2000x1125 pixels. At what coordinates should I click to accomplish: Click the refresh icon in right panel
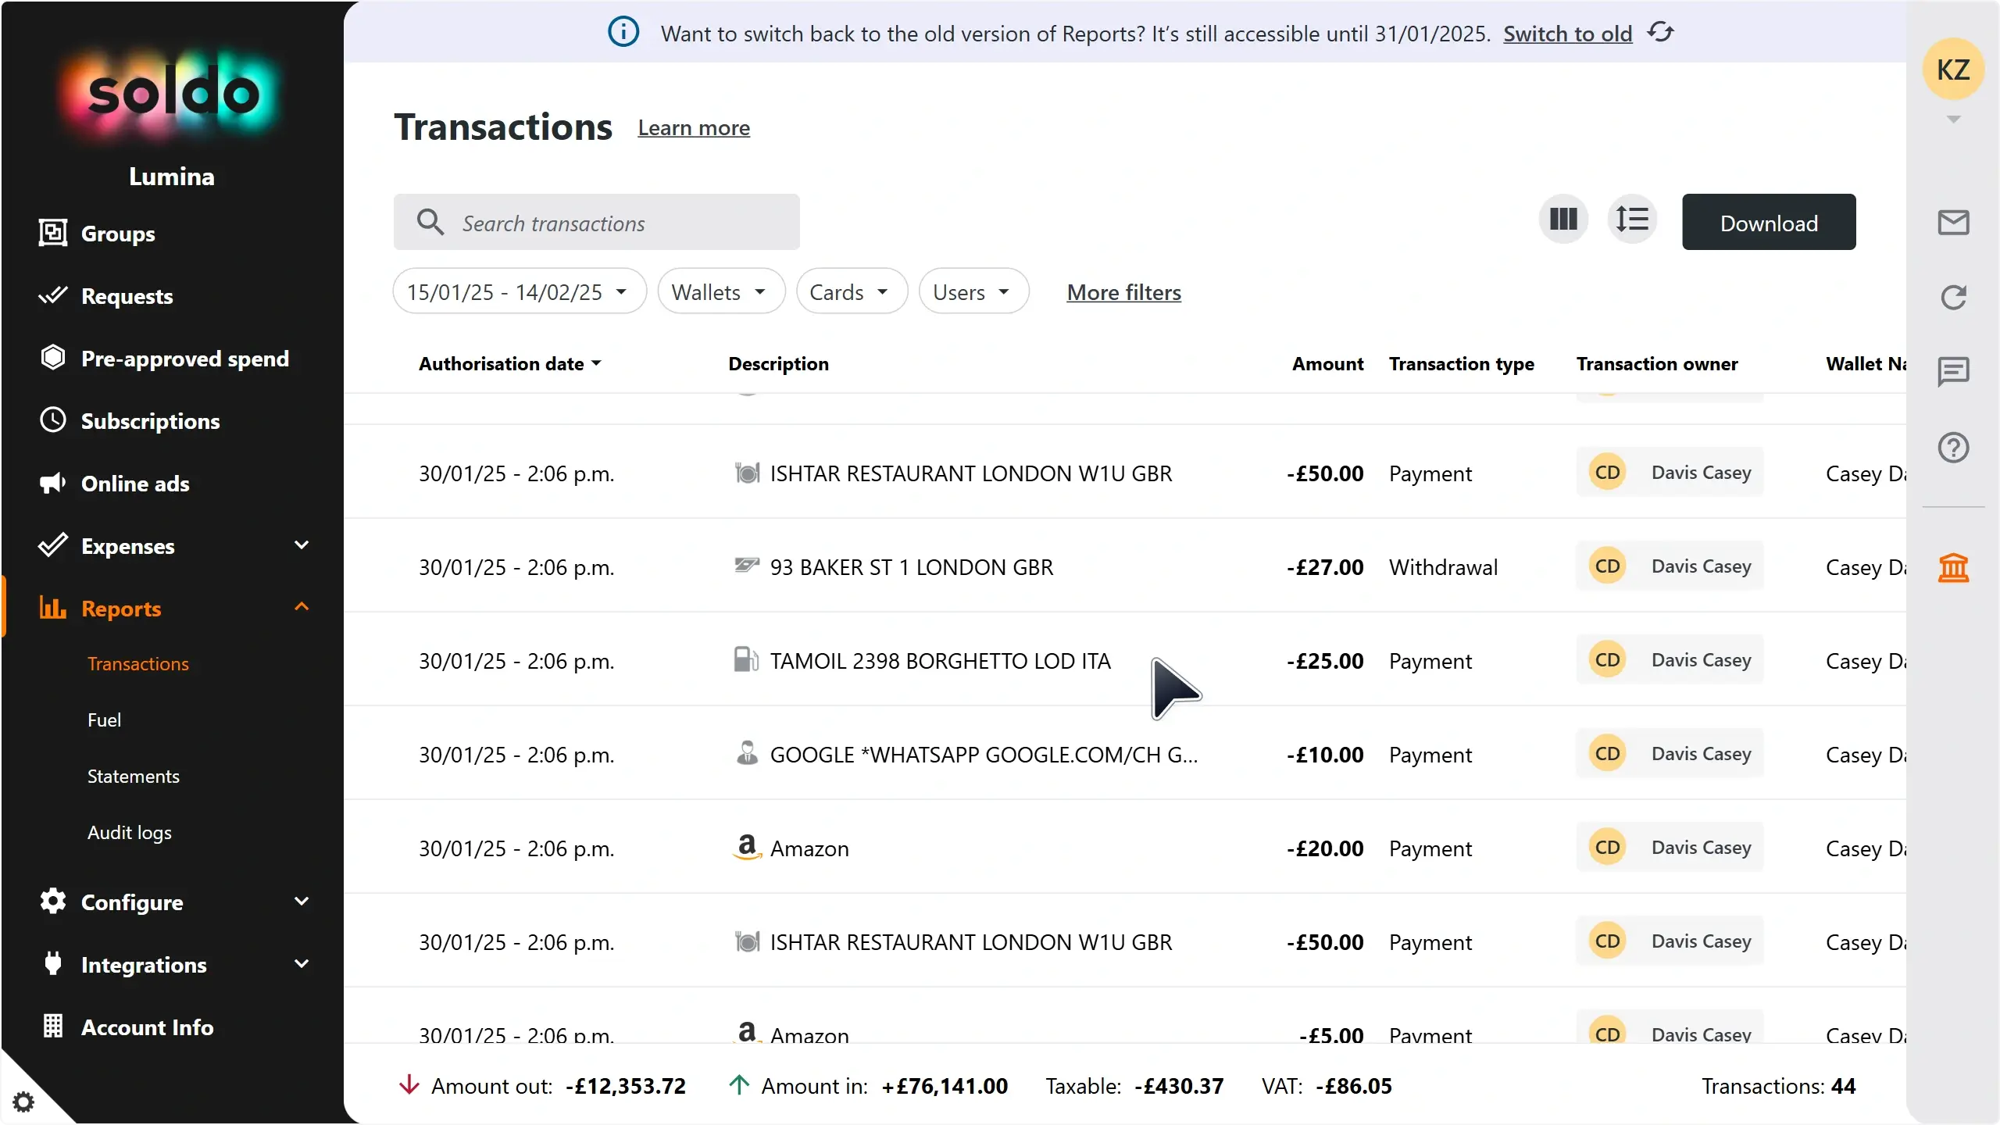pyautogui.click(x=1953, y=297)
